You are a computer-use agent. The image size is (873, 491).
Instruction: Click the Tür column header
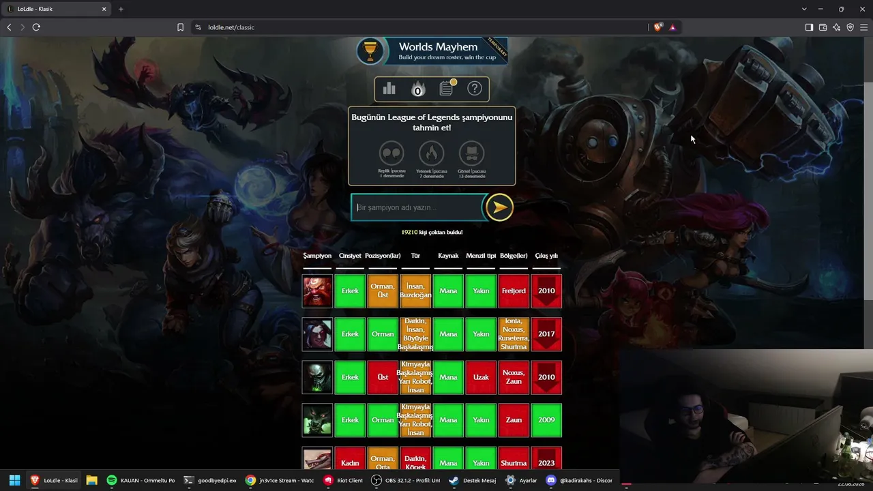point(415,256)
